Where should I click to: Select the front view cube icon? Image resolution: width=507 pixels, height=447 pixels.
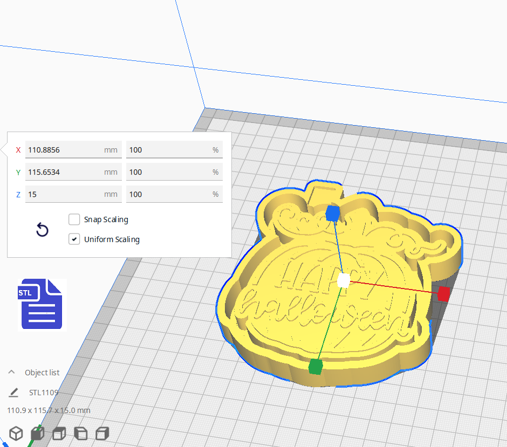click(x=37, y=433)
